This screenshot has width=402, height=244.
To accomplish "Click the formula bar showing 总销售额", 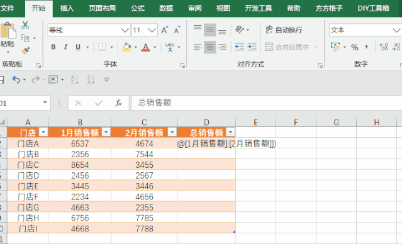I will click(267, 103).
